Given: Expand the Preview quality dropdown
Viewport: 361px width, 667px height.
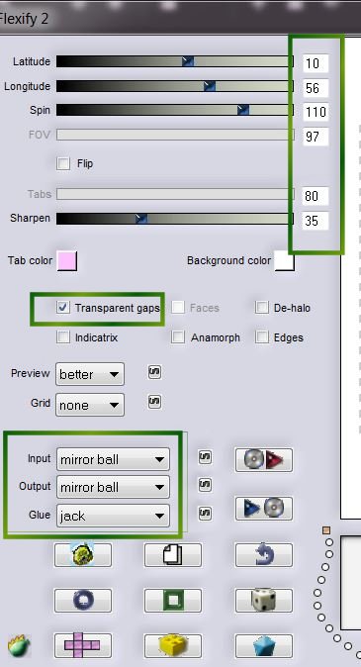Looking at the screenshot, I should pyautogui.click(x=90, y=374).
